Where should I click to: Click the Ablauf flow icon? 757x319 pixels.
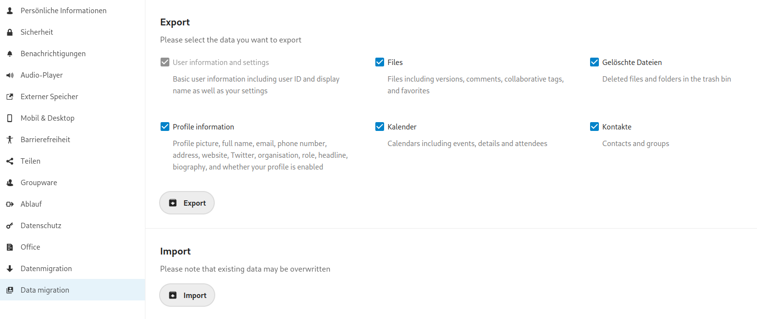click(10, 204)
